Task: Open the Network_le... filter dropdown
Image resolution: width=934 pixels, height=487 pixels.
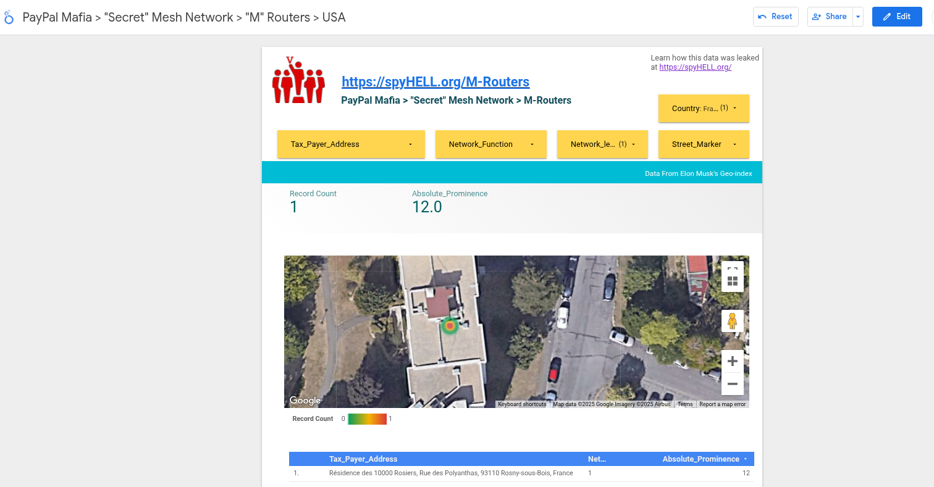Action: tap(602, 144)
